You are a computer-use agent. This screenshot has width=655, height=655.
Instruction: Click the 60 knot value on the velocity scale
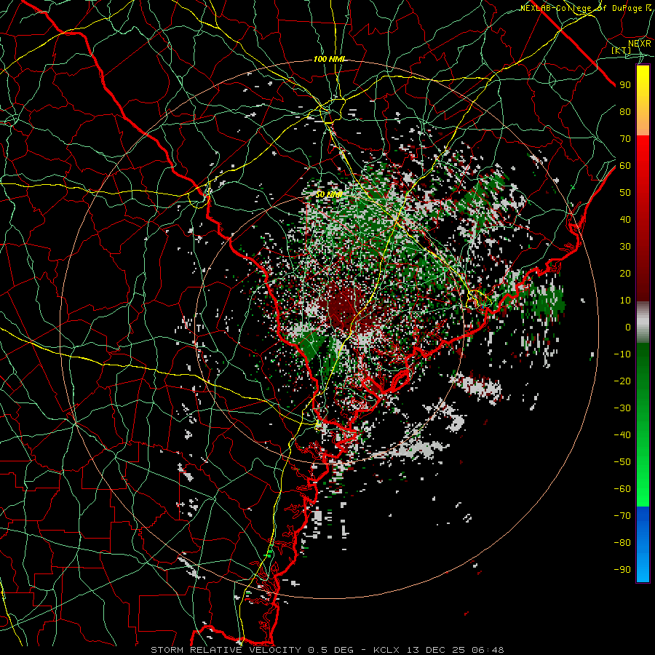pos(625,165)
